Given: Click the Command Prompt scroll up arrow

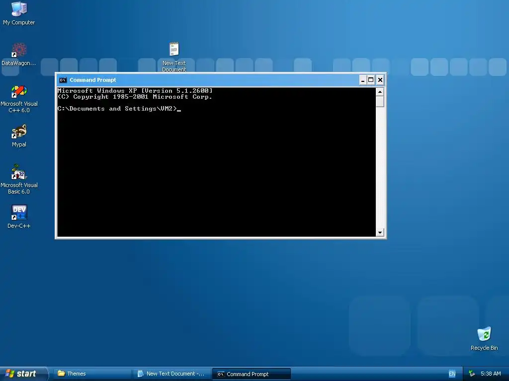Looking at the screenshot, I should tap(380, 92).
